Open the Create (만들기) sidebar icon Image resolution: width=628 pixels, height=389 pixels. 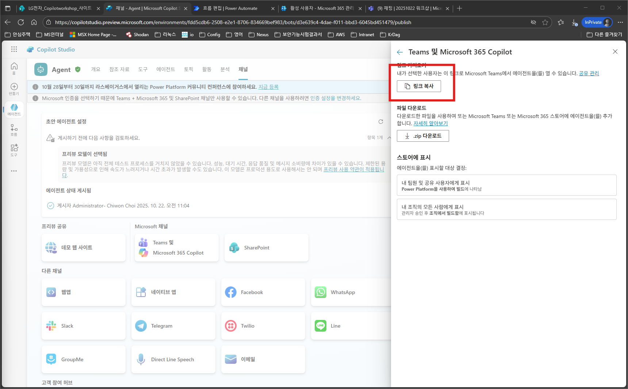click(x=14, y=89)
